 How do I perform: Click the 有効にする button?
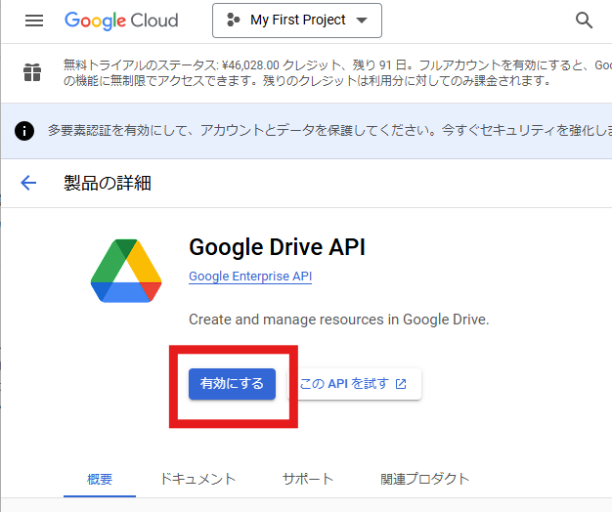click(x=232, y=384)
